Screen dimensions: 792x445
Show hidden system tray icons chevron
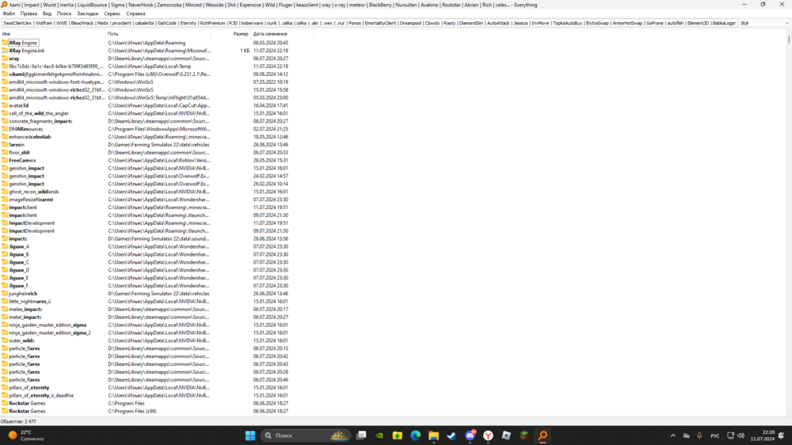672,435
